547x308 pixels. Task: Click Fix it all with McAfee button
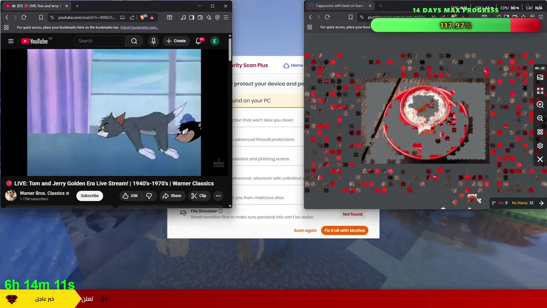[x=344, y=231]
